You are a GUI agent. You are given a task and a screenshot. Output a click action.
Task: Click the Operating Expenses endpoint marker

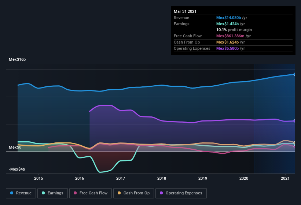[x=295, y=121]
